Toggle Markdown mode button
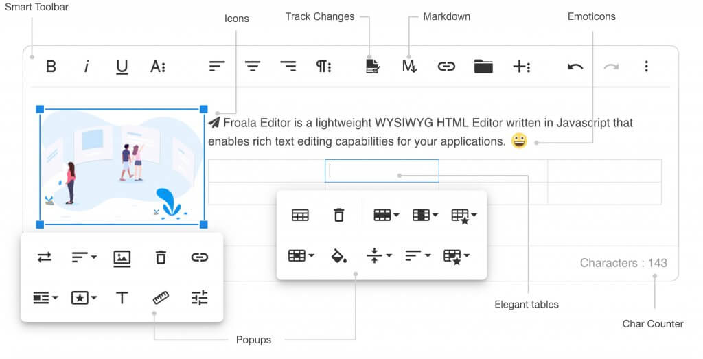The width and height of the screenshot is (703, 359). coord(409,67)
